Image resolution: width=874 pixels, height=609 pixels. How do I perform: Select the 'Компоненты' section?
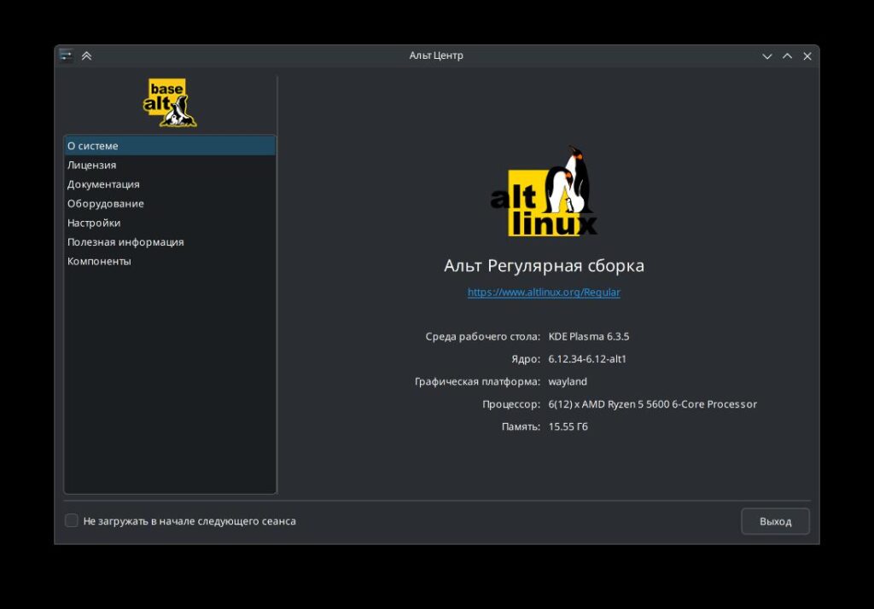pos(170,261)
